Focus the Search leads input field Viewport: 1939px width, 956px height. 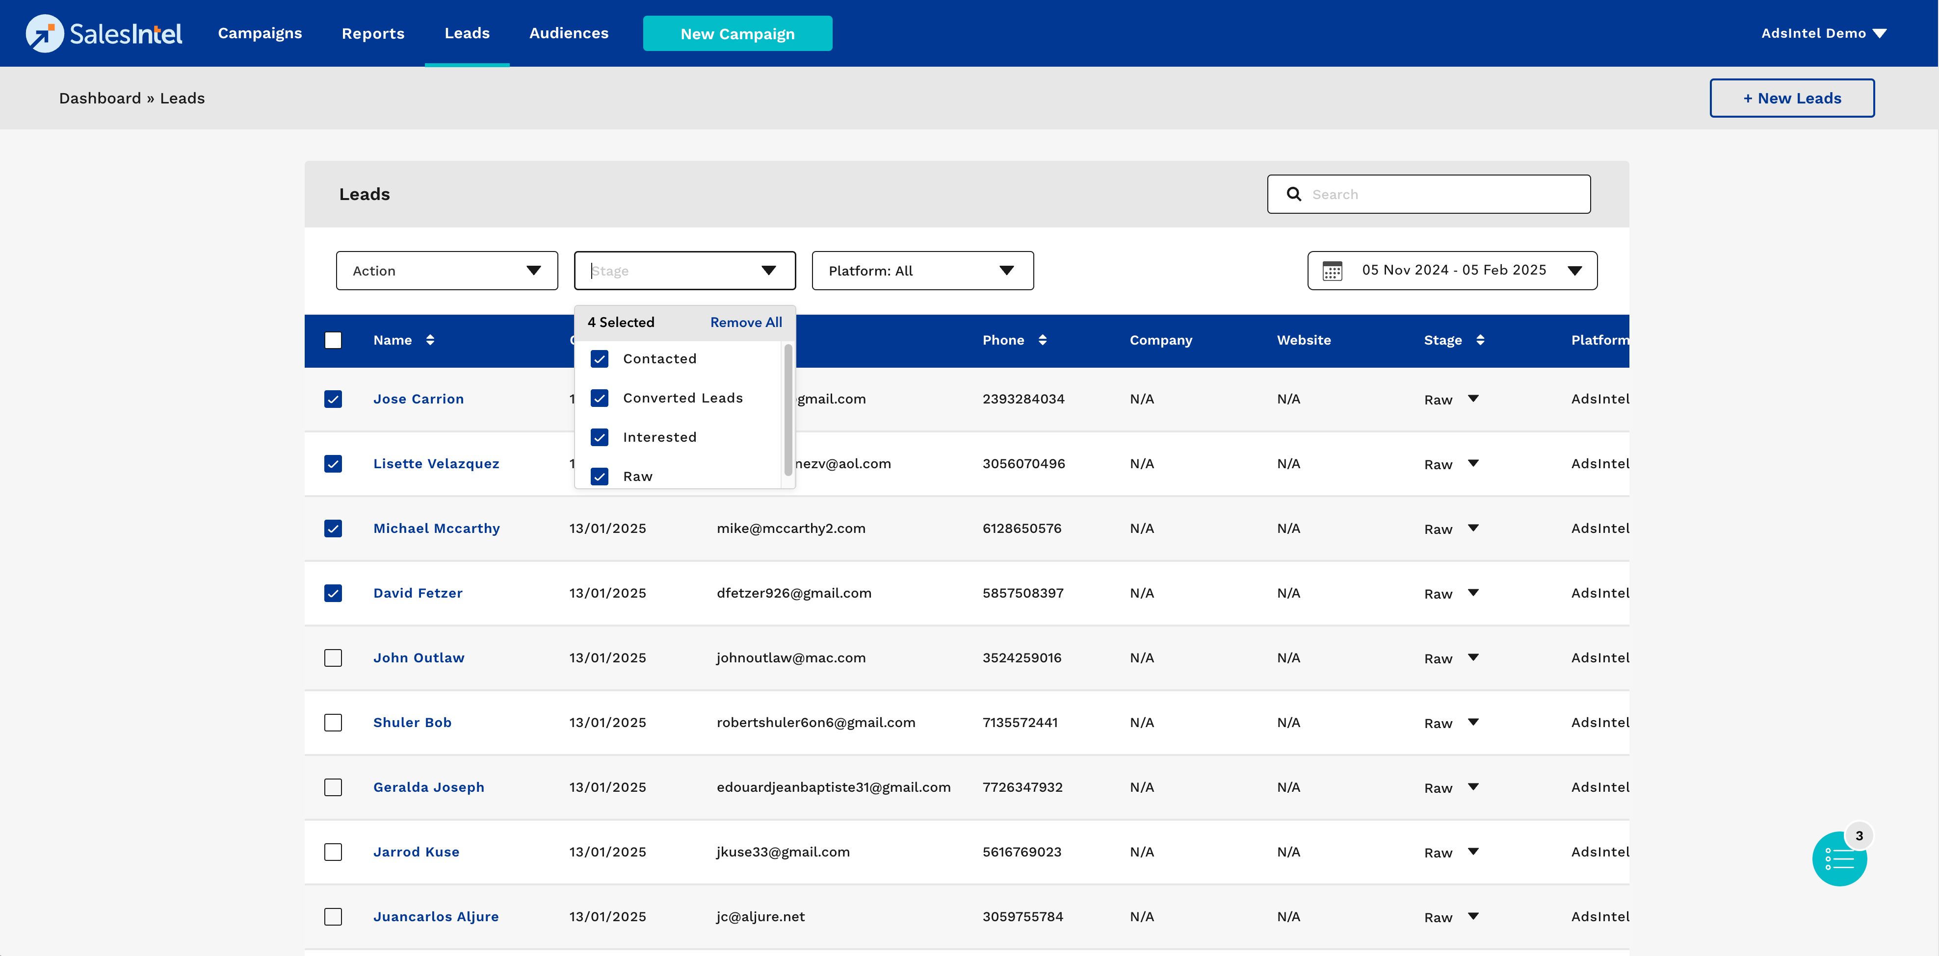click(x=1445, y=194)
